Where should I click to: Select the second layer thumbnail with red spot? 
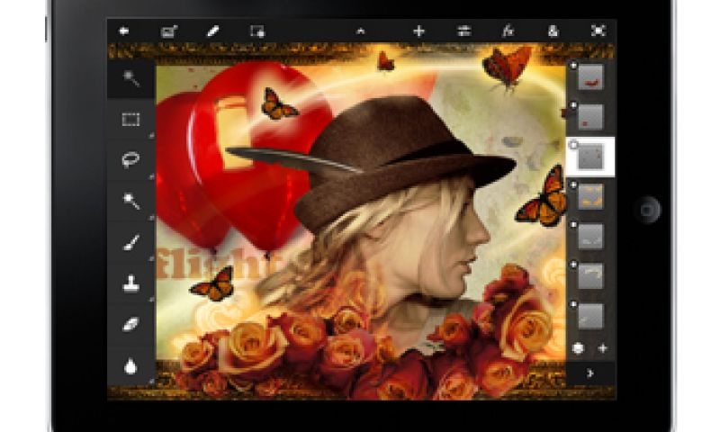pos(590,117)
